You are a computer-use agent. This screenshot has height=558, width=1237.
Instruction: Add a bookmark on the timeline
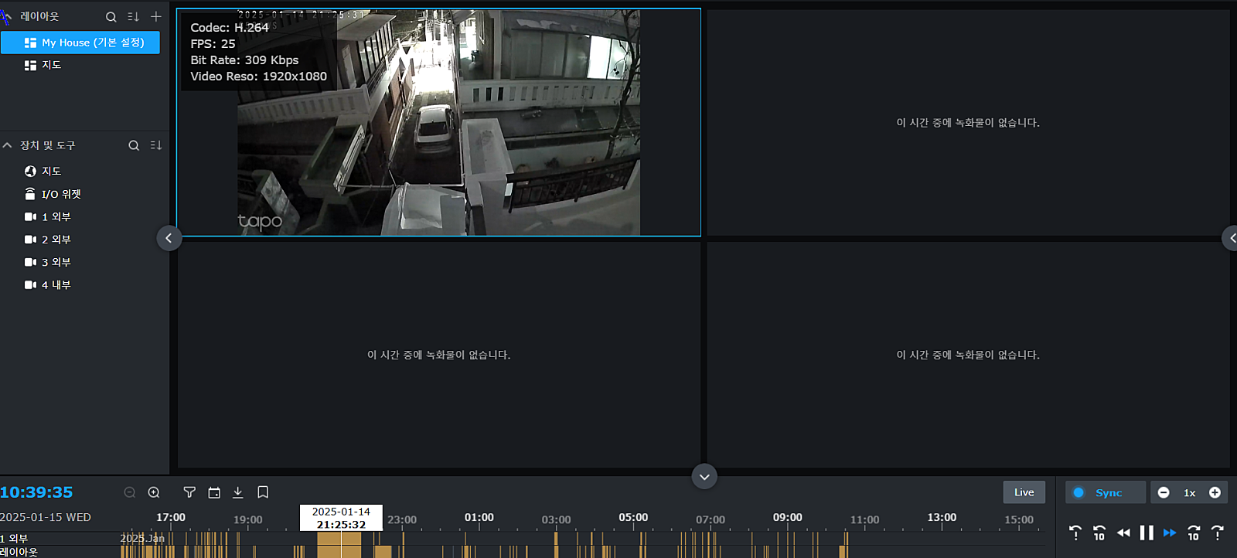point(263,492)
